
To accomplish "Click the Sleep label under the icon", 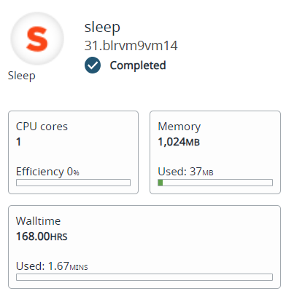I will pyautogui.click(x=22, y=76).
